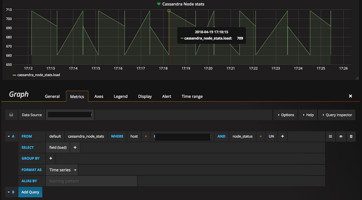Expand query B with its chevron

(x=9, y=192)
